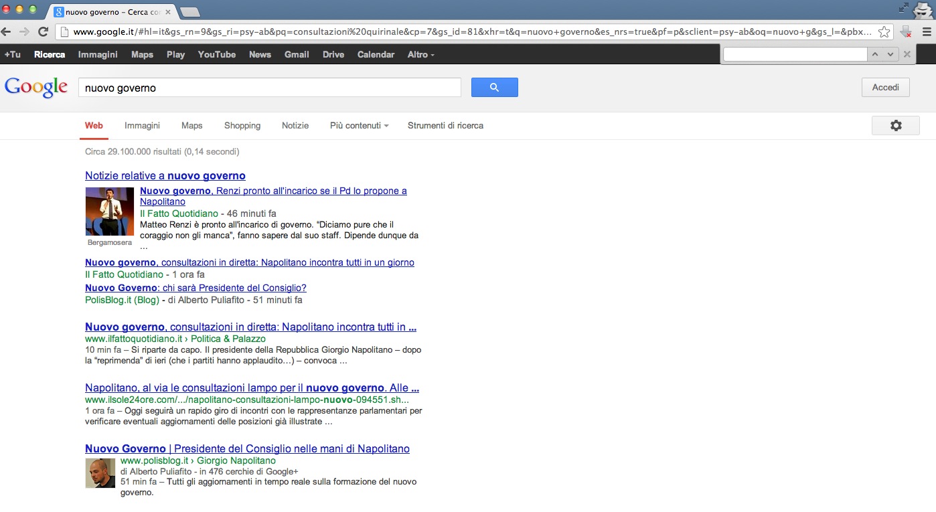Image resolution: width=936 pixels, height=512 pixels.
Task: Open Strumenti di ricerca
Action: [x=445, y=126]
